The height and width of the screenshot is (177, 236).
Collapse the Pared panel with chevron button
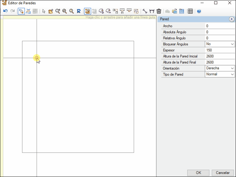tap(231, 19)
